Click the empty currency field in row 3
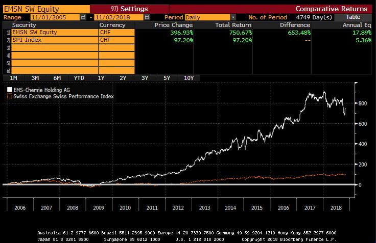Viewport: 376px width, 243px height. 116,48
